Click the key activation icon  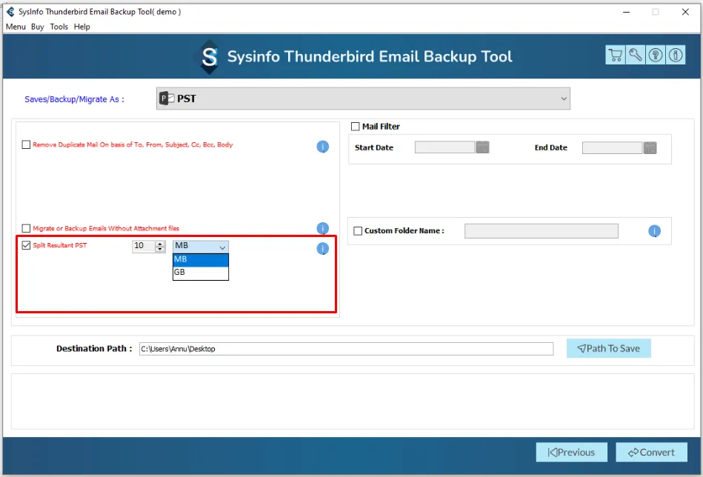[636, 55]
